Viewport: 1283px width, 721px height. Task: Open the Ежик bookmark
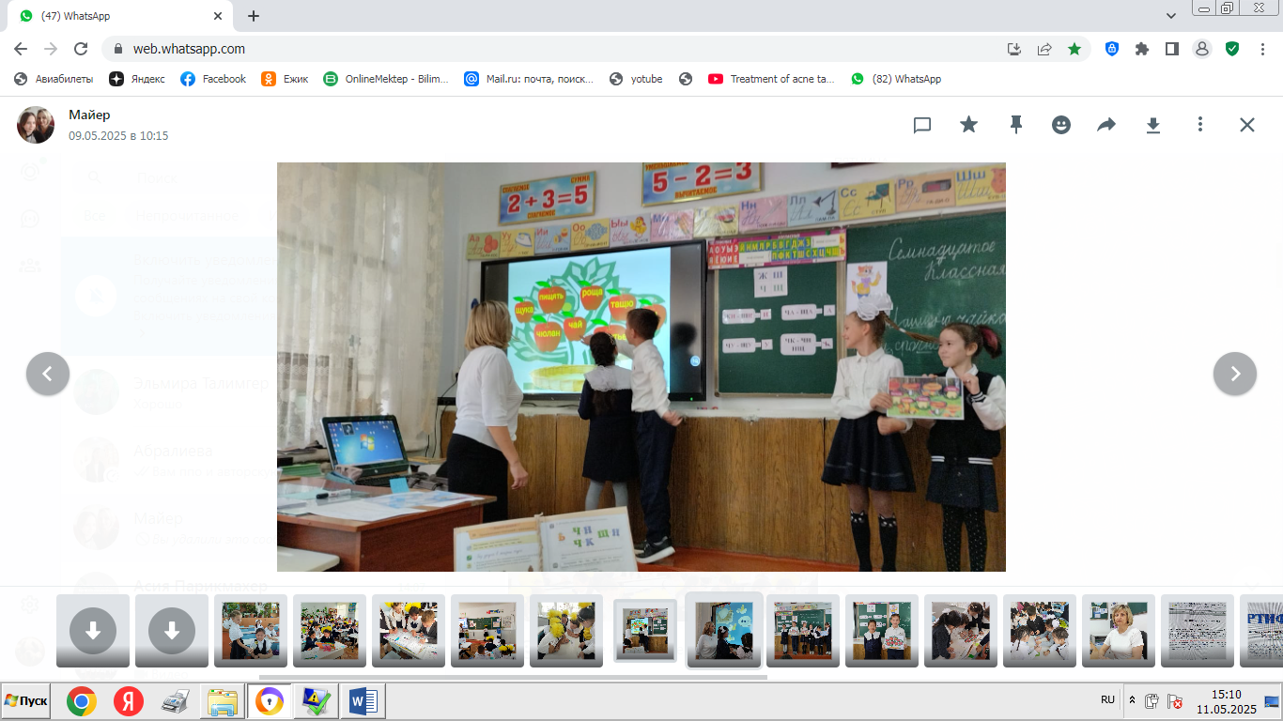(x=285, y=79)
